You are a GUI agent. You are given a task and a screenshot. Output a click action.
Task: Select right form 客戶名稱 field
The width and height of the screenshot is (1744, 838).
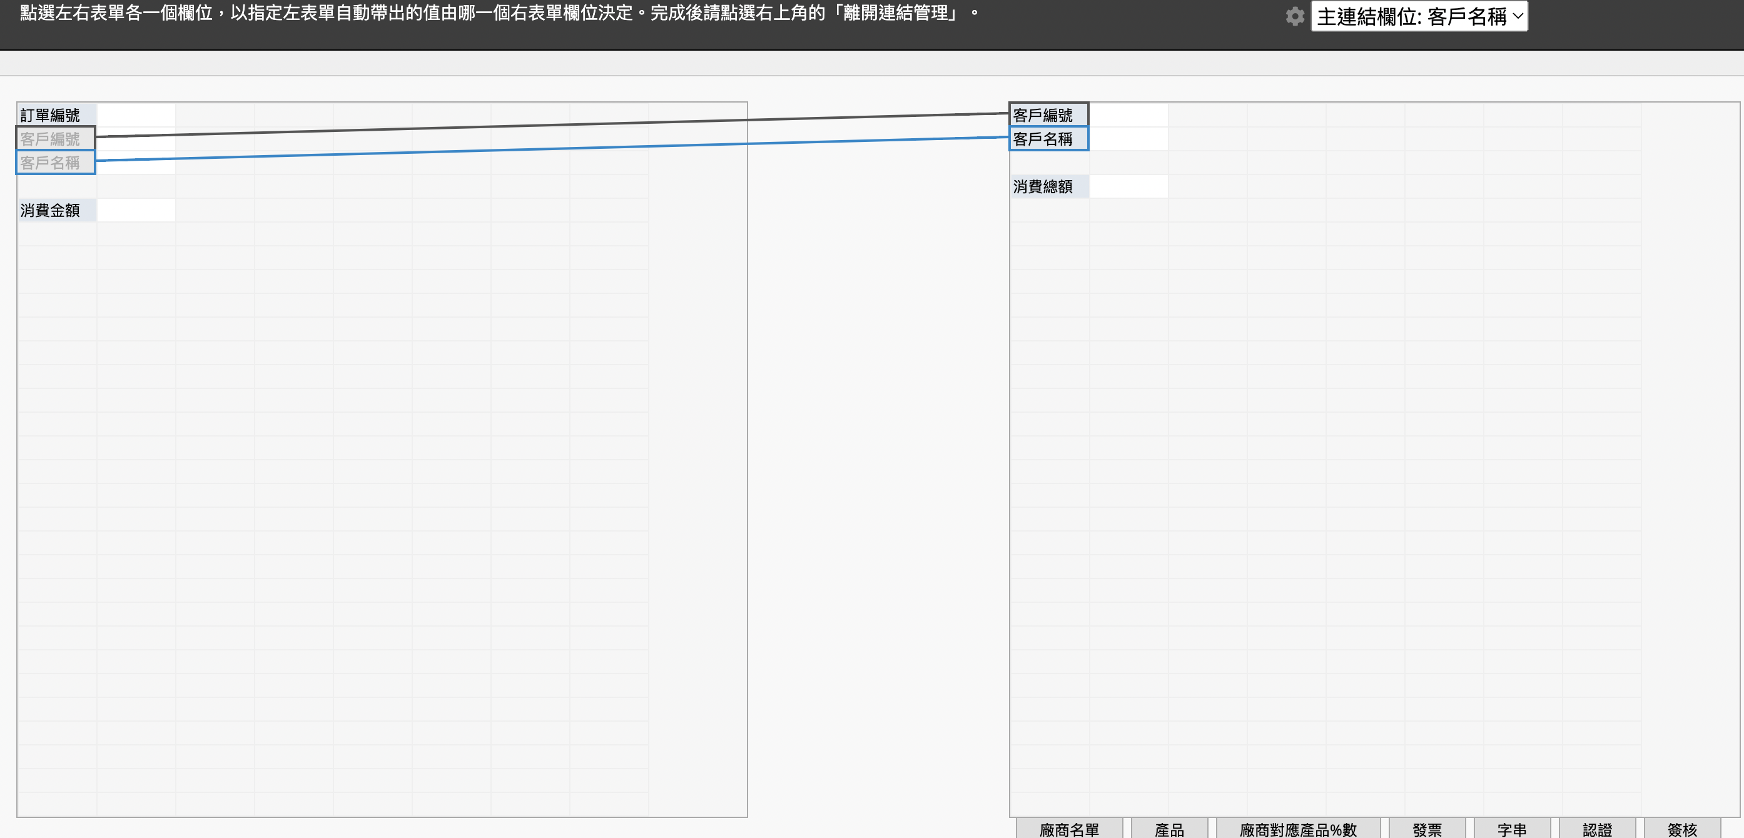[x=1048, y=139]
